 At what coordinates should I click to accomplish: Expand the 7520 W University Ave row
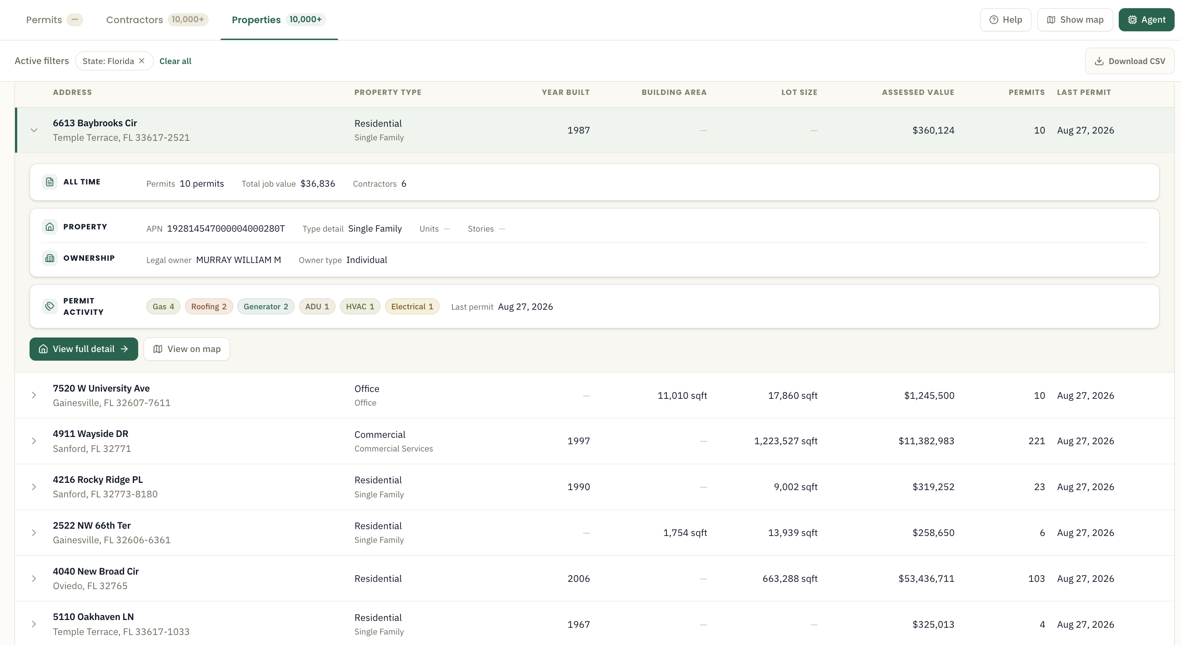tap(34, 395)
